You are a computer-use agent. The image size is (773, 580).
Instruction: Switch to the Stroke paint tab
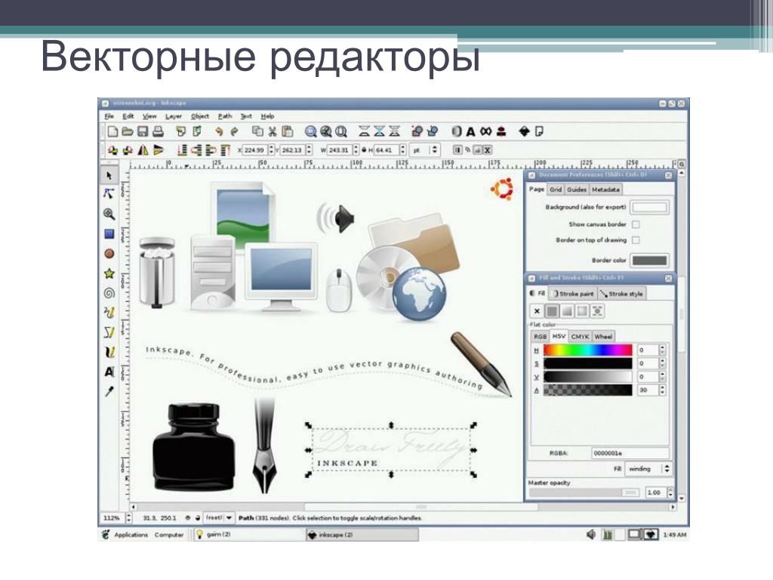573,294
